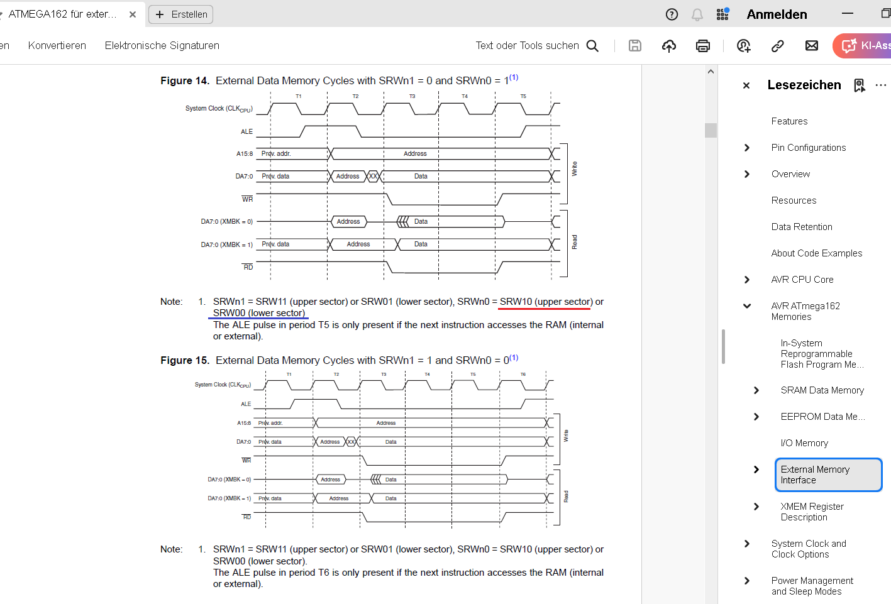Open the Konvertieren menu

point(57,45)
